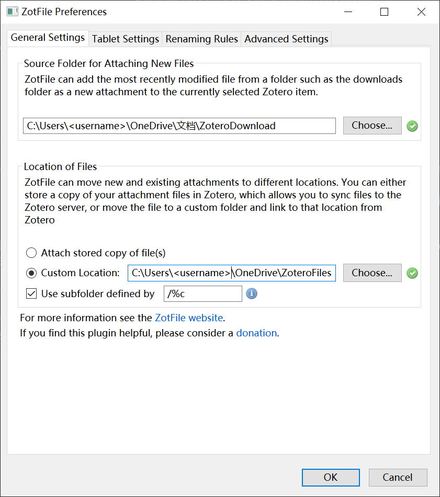This screenshot has width=440, height=497.
Task: Select the General Settings tab
Action: click(48, 38)
